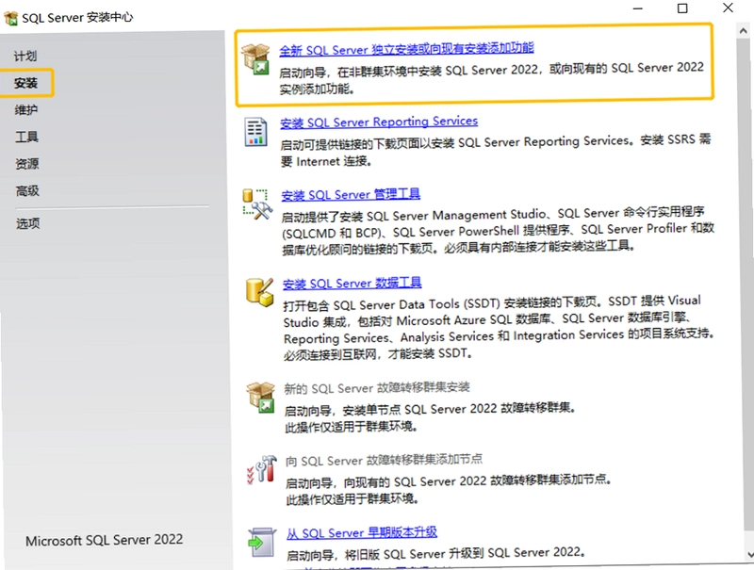Click 向 SQL Server 故障转移群集添加节点 heading
This screenshot has width=754, height=570.
click(384, 461)
